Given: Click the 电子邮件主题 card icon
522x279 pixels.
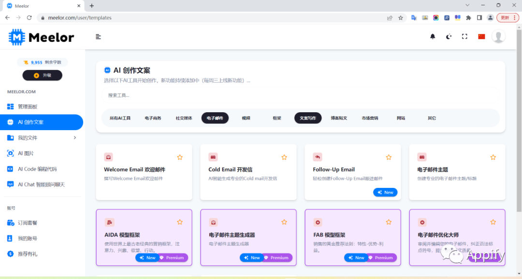Looking at the screenshot, I should click(422, 157).
